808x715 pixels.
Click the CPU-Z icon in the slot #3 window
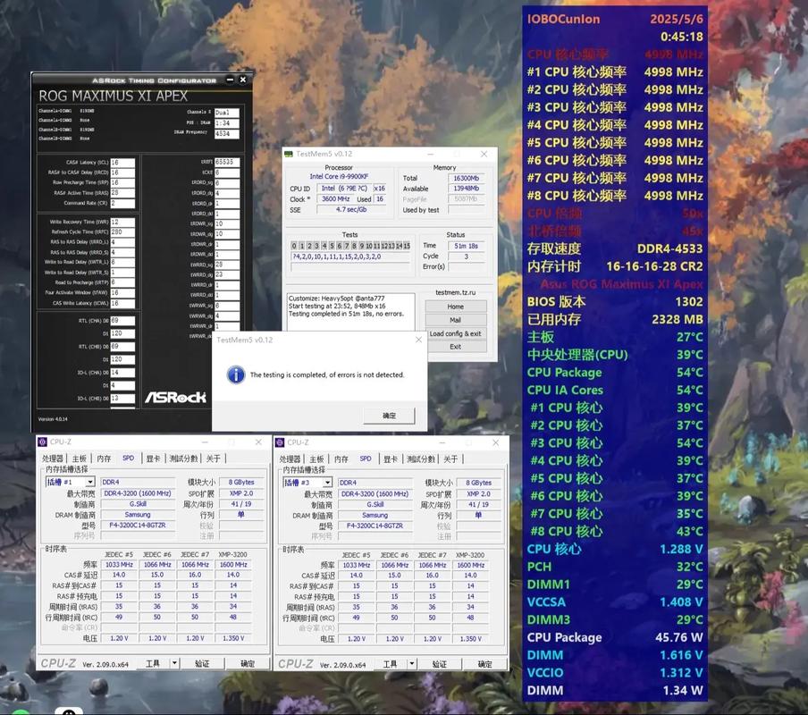pos(281,442)
